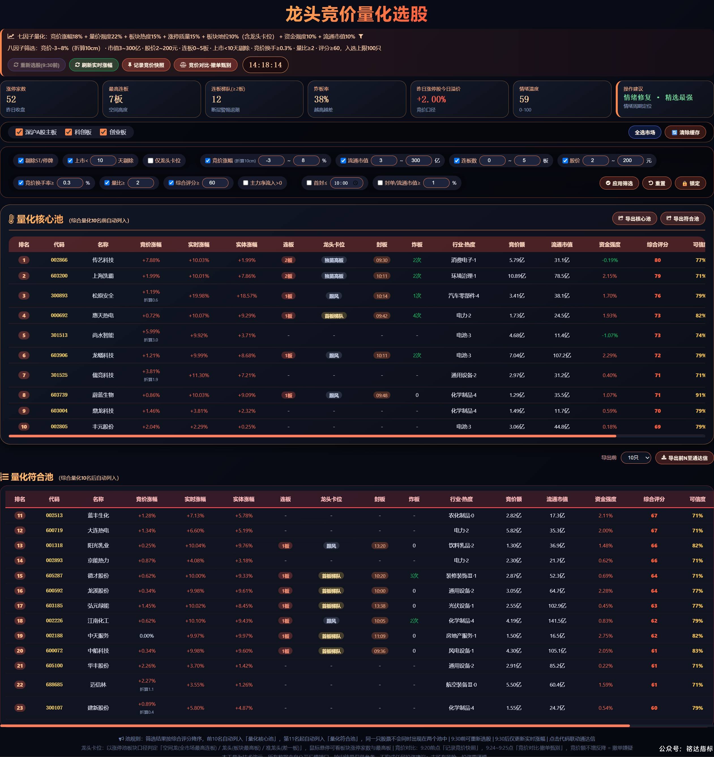Click the list icon beside 量化符合池
This screenshot has height=757, width=714.
(x=5, y=477)
